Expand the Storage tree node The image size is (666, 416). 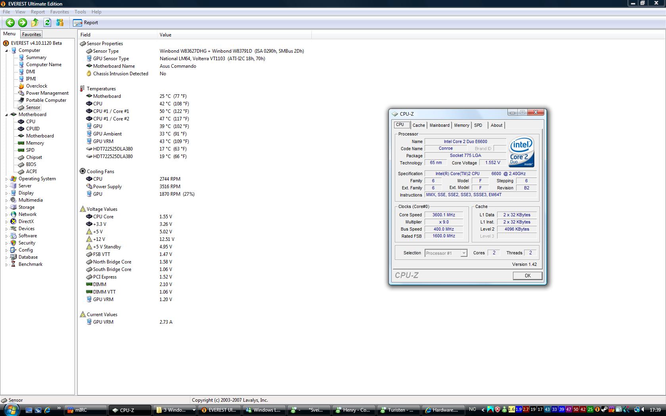click(x=6, y=208)
